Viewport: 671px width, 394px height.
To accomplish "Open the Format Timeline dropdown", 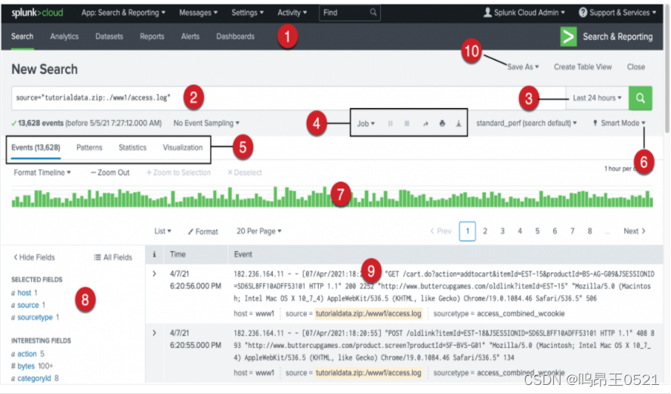I will 42,173.
